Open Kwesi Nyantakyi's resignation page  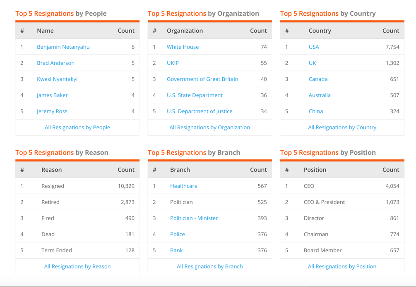(57, 79)
